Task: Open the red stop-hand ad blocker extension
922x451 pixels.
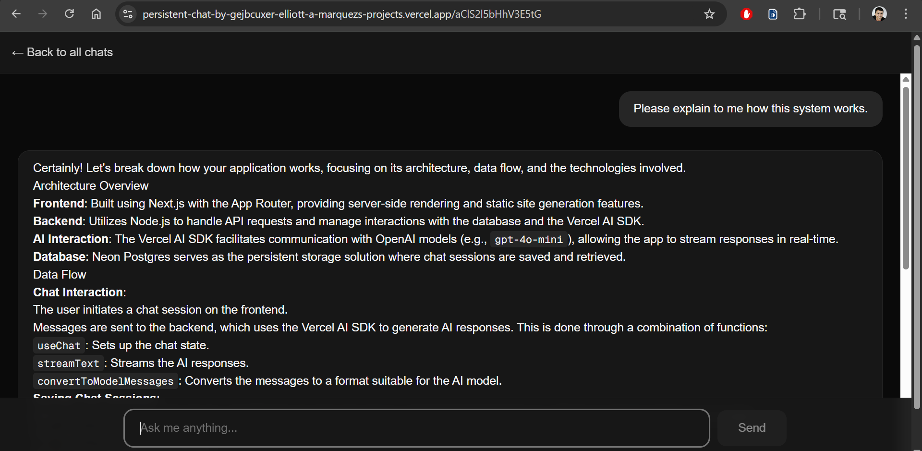Action: (746, 14)
